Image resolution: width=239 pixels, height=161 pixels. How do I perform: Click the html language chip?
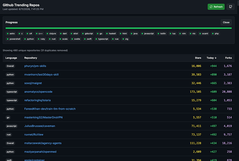pos(123,34)
